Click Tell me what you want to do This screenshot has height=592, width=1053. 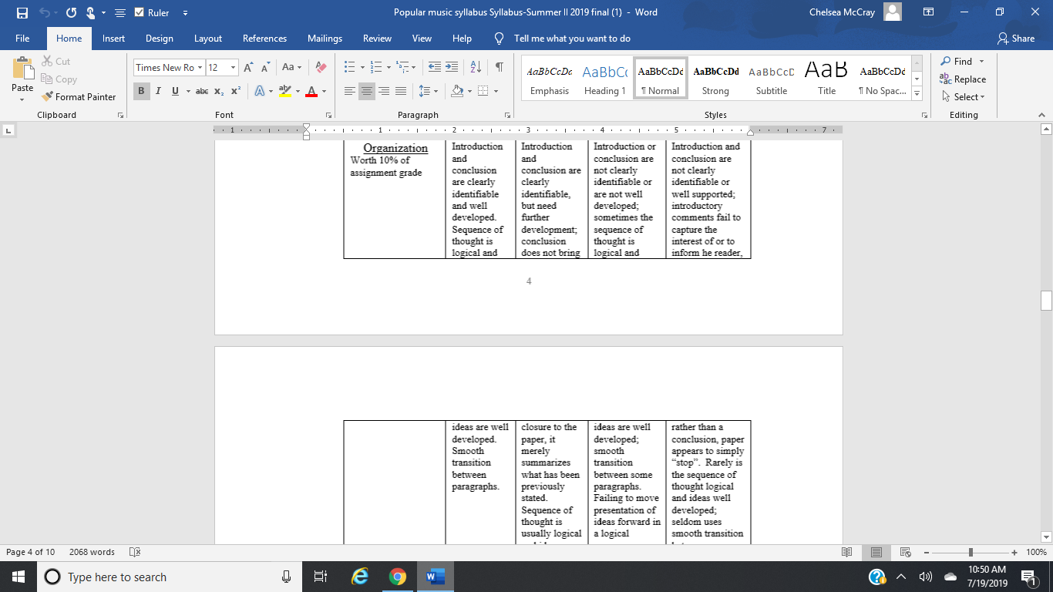572,39
